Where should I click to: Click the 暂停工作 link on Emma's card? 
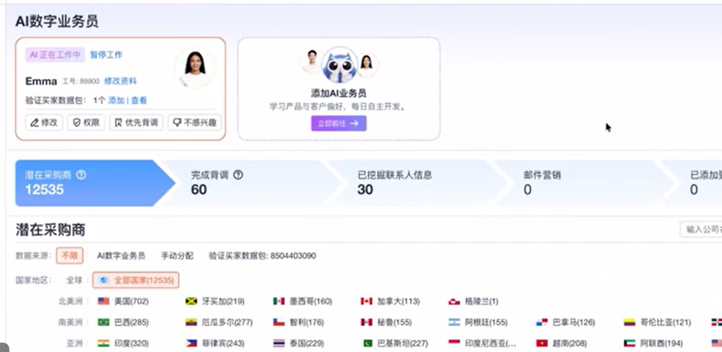pyautogui.click(x=106, y=55)
